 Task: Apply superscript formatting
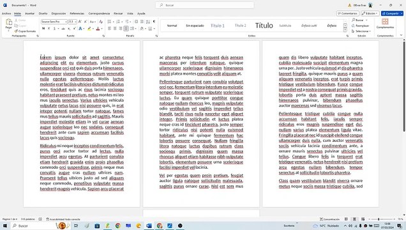[x=74, y=29]
